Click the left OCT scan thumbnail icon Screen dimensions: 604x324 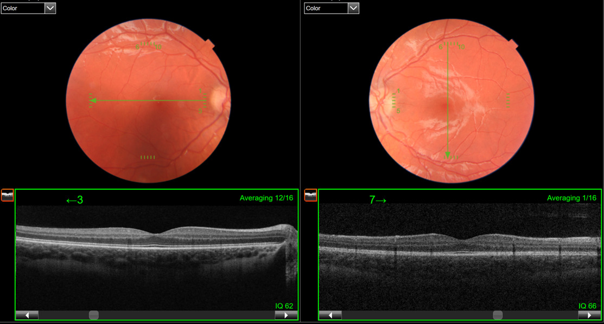pos(8,195)
